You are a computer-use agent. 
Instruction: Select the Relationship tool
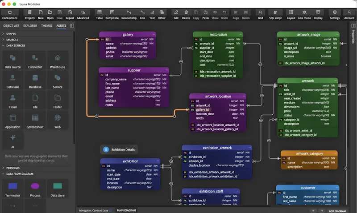point(129,15)
